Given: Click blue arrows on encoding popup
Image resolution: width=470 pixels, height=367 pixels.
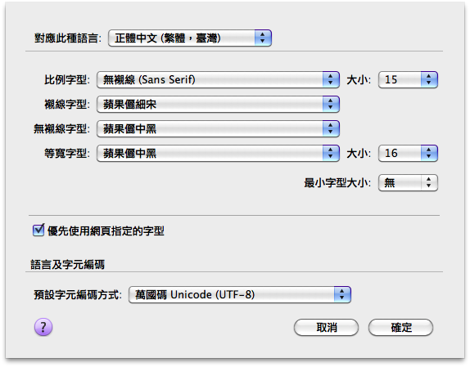Looking at the screenshot, I should [342, 294].
